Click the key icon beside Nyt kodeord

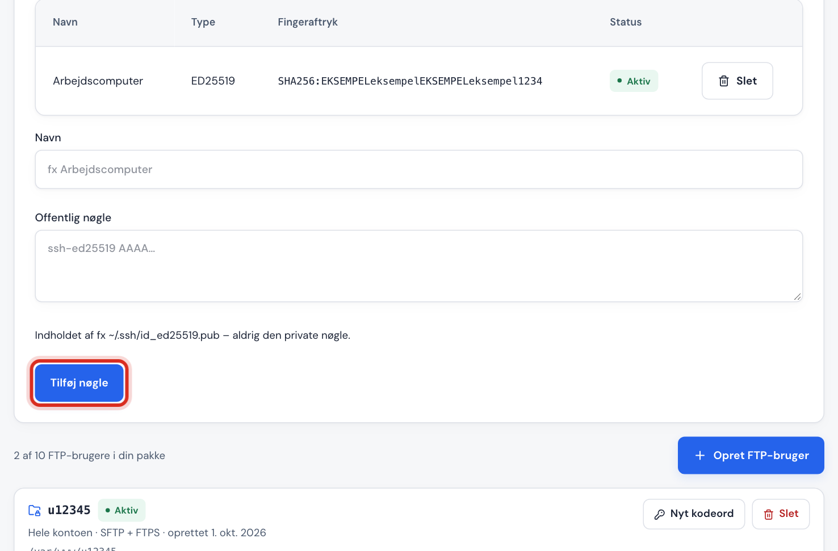660,514
